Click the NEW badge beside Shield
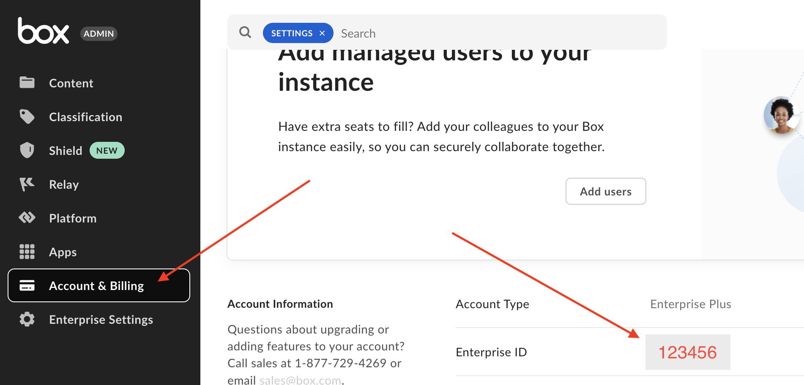The width and height of the screenshot is (804, 385). (107, 150)
